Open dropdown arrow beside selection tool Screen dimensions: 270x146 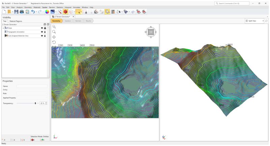81,12
